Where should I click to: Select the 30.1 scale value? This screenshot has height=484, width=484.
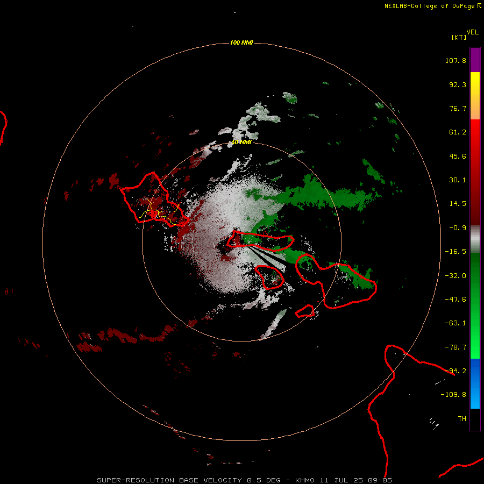coord(458,180)
